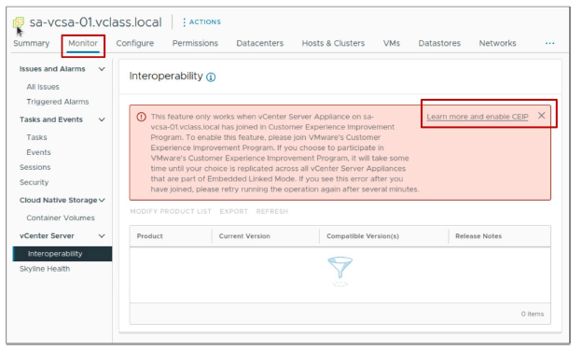Select Interoperability in the sidebar

(62, 254)
